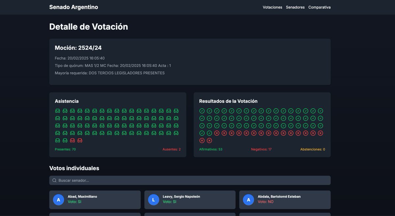Screen dimensions: 395x216
Task: Click the Presentes: 70 label
Action: point(65,149)
